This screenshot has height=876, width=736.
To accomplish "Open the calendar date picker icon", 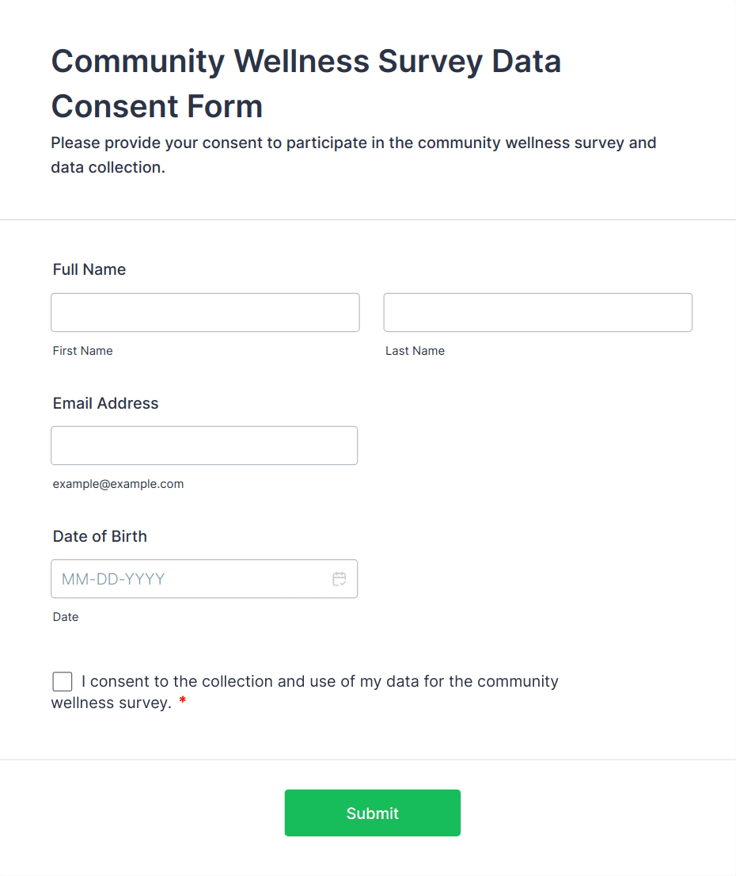I will [x=340, y=579].
